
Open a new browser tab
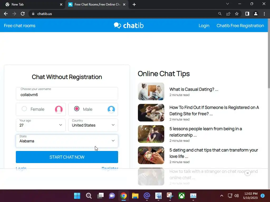pyautogui.click(x=134, y=4)
